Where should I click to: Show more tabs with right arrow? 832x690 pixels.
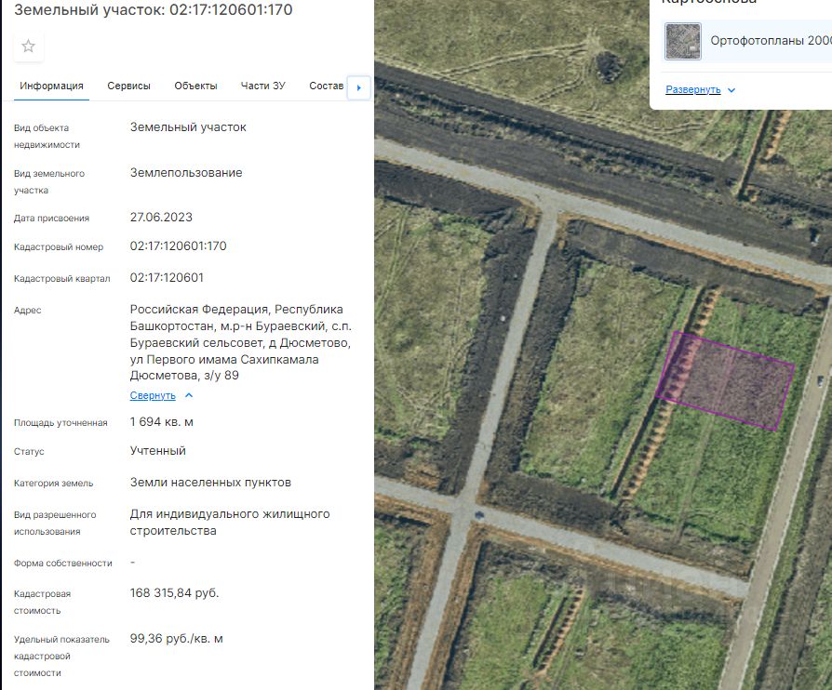(358, 88)
